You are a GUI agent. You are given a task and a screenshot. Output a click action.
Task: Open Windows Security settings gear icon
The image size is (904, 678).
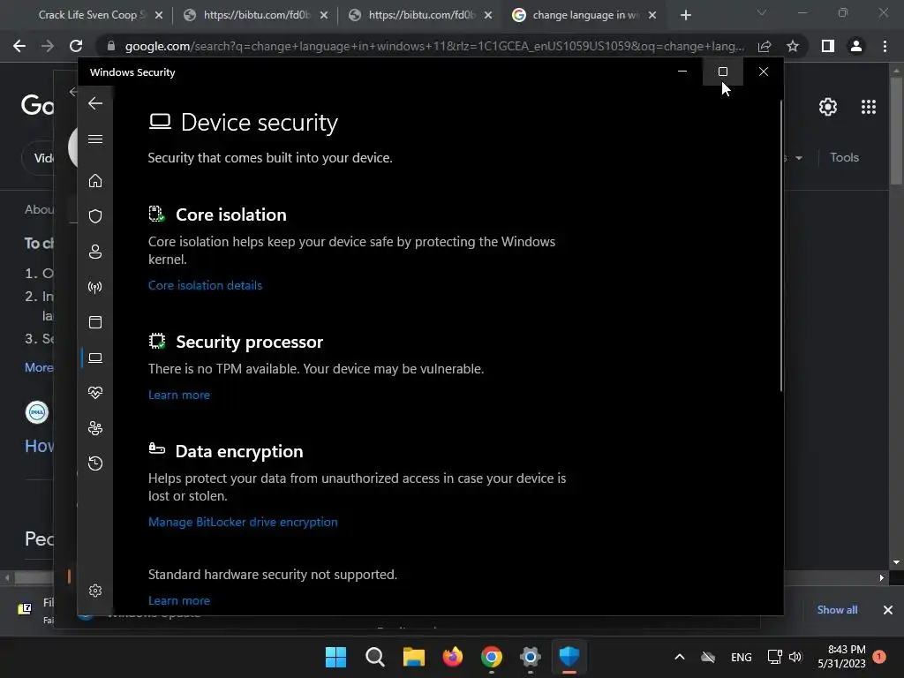pyautogui.click(x=95, y=591)
